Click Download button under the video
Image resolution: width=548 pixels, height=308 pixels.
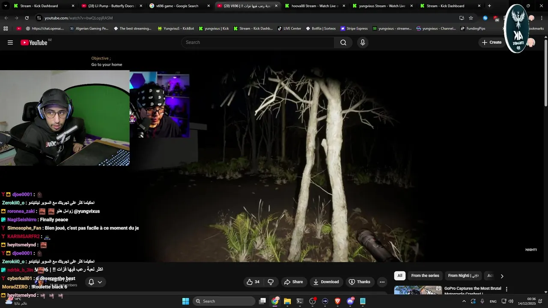point(326,282)
